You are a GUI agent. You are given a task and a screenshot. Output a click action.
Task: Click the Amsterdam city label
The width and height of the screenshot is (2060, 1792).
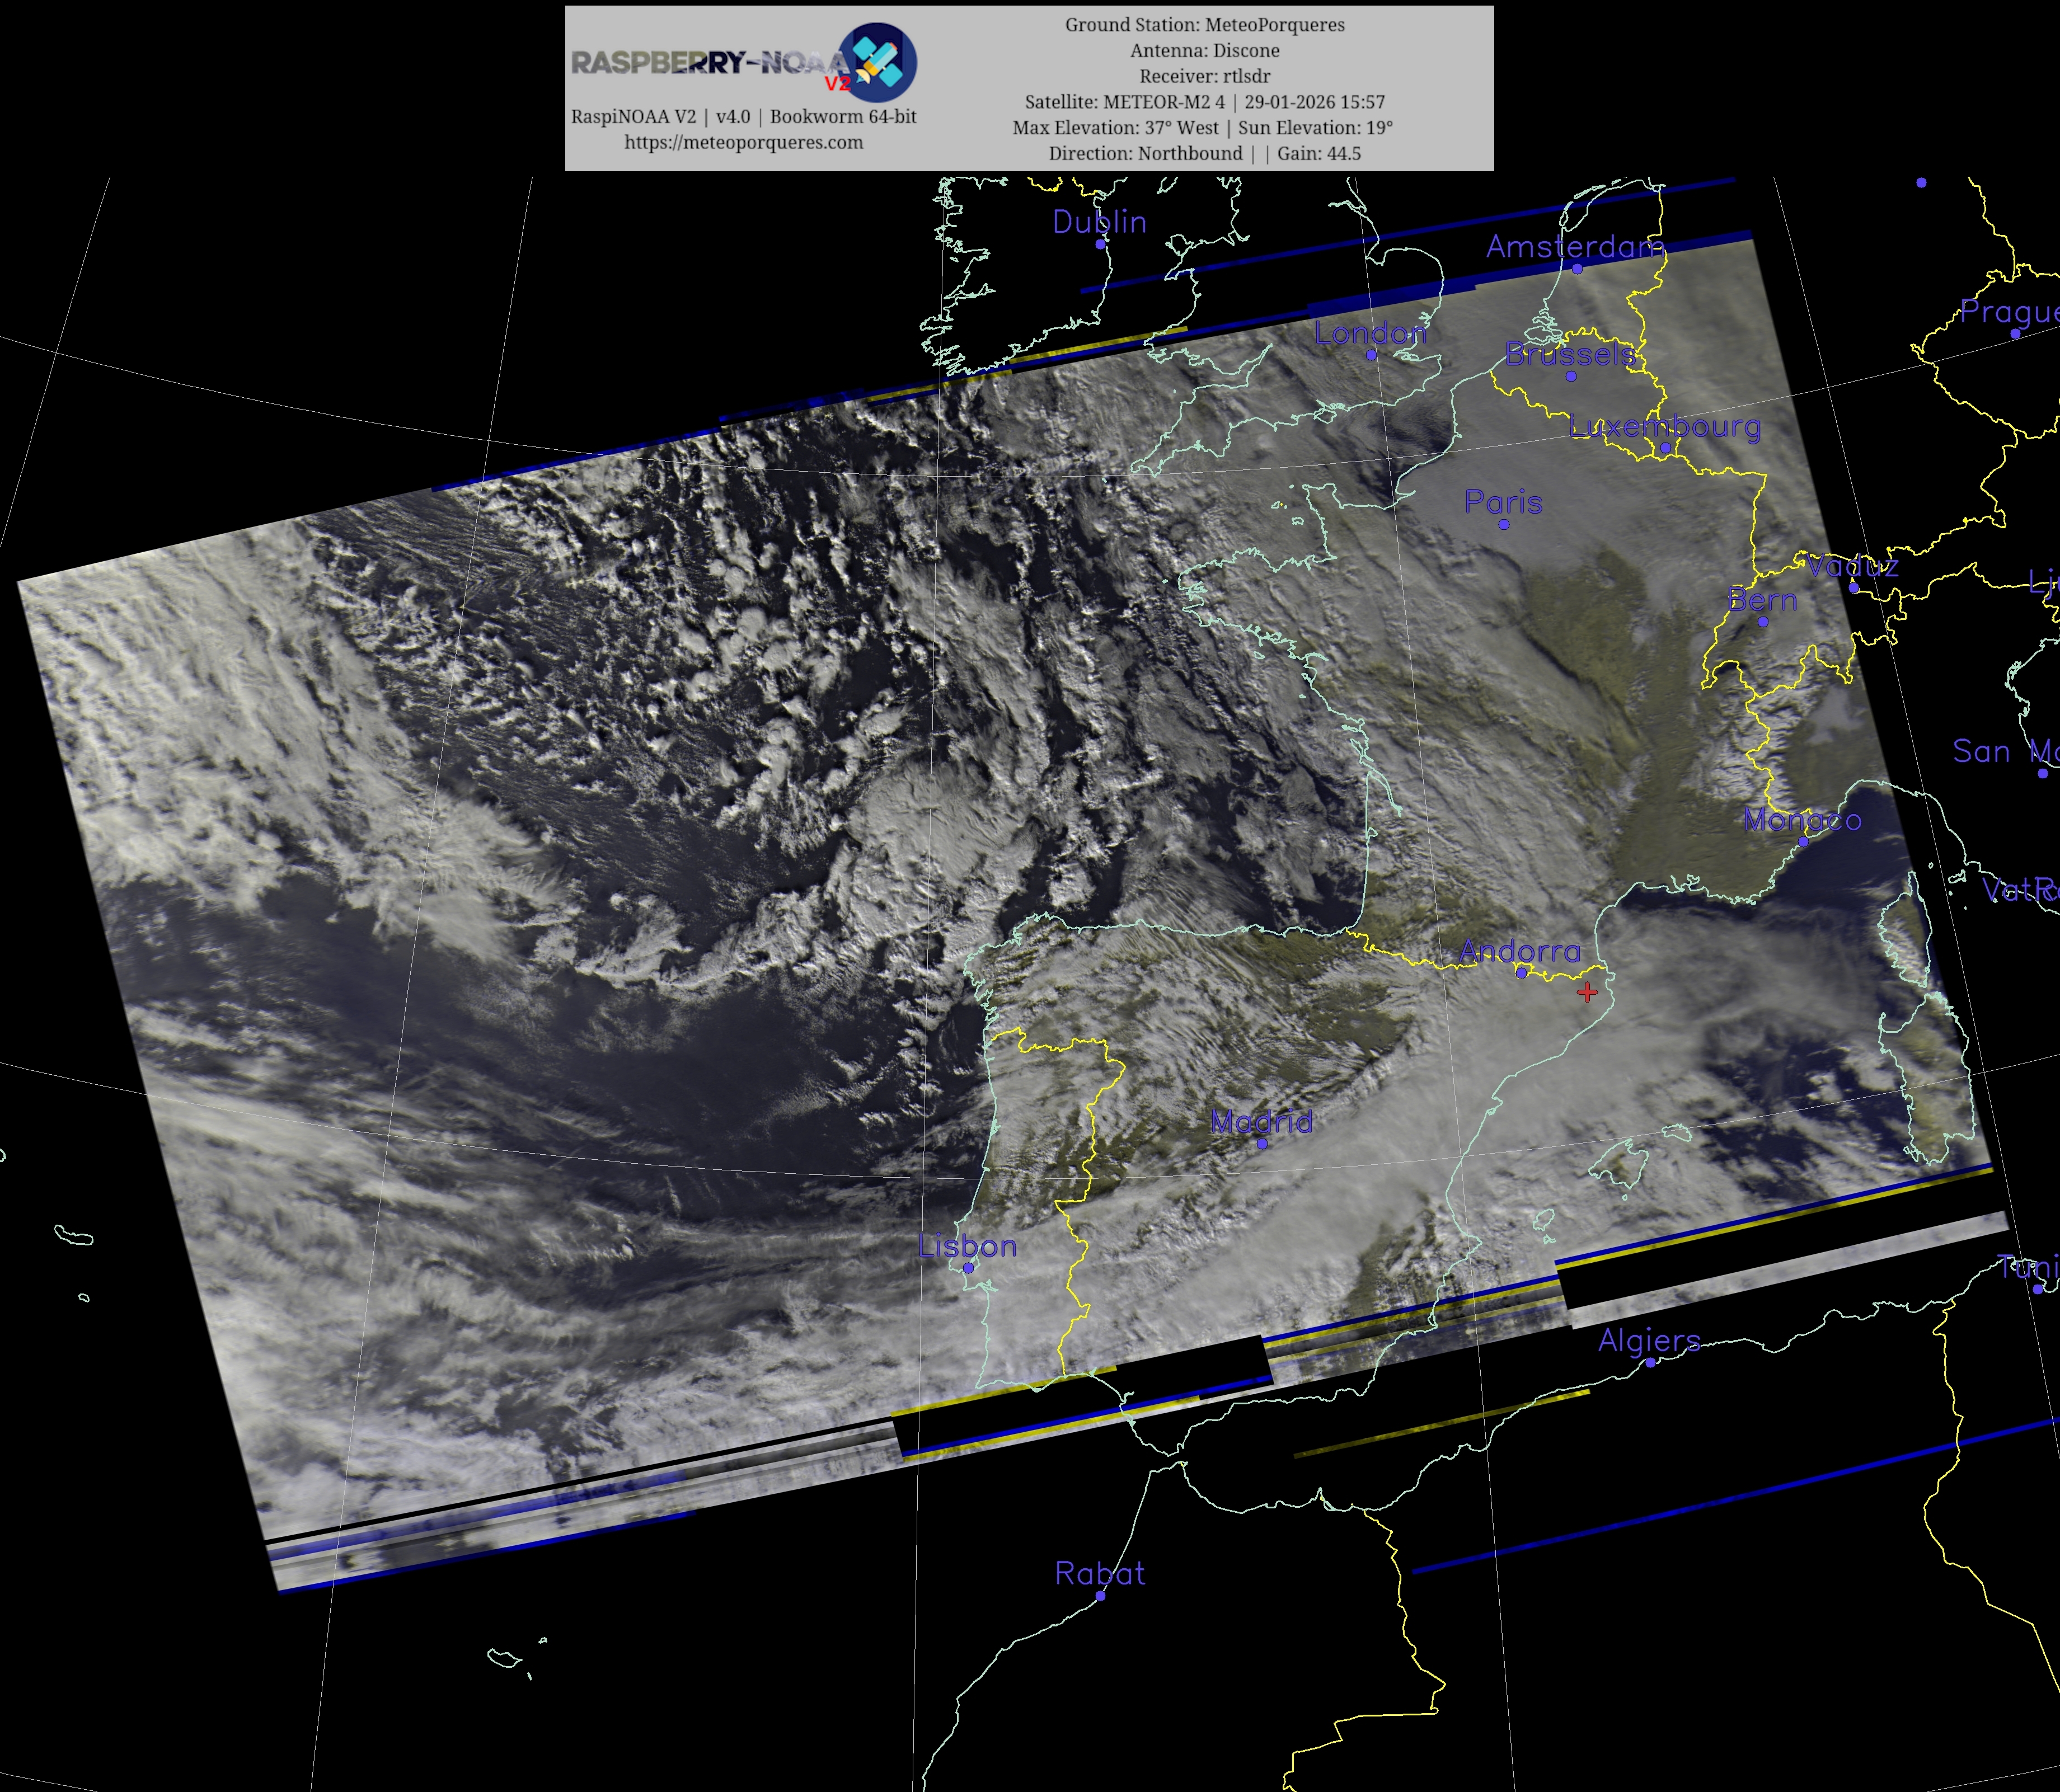point(1575,247)
